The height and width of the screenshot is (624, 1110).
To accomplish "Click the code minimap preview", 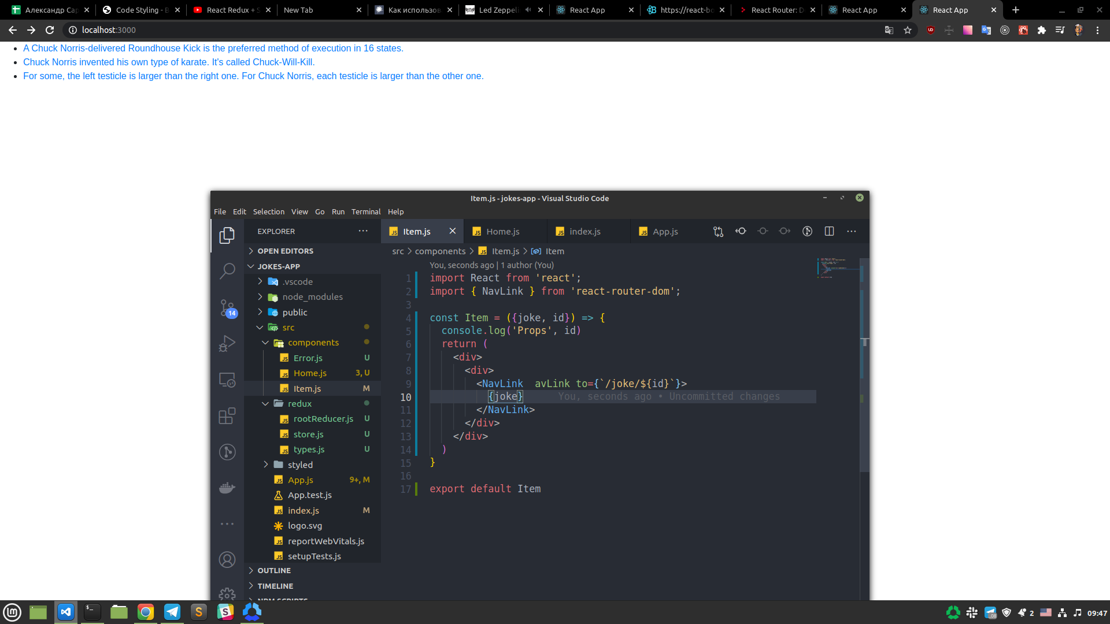I will [x=838, y=268].
